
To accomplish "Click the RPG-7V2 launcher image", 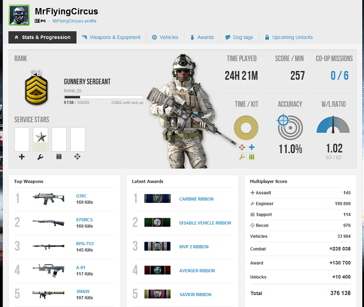I will coord(48,246).
